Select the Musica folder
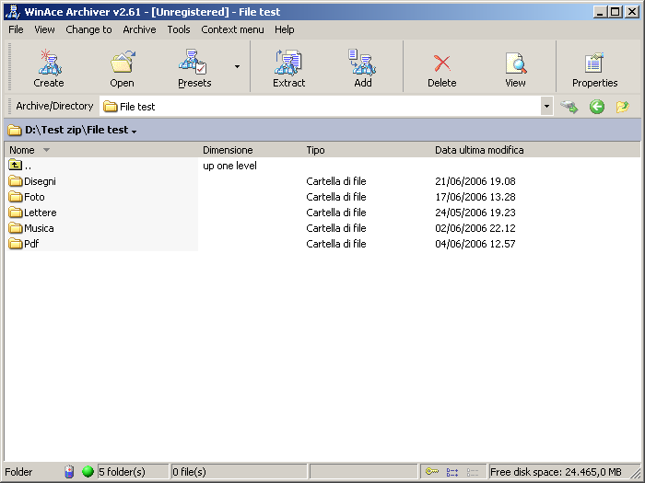 point(39,228)
